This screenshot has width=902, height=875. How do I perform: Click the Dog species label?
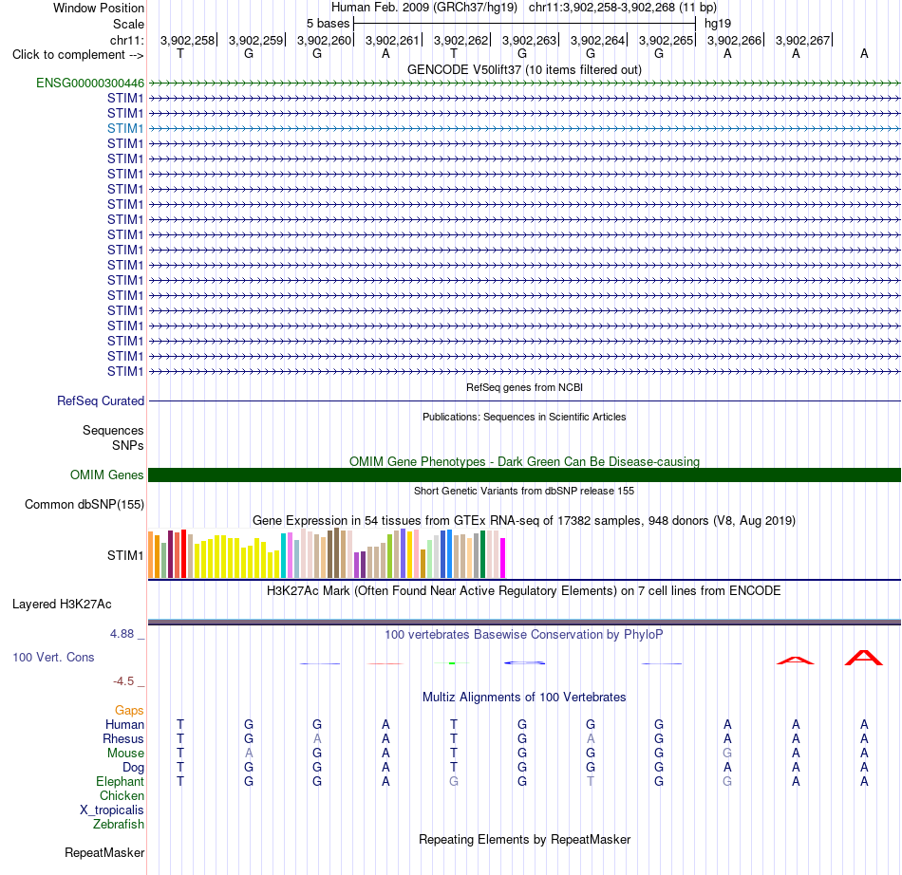point(133,768)
